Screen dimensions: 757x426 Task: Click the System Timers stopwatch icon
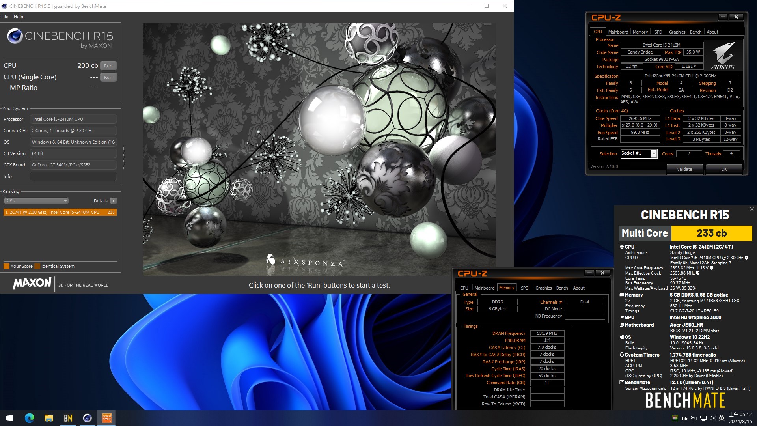[622, 355]
